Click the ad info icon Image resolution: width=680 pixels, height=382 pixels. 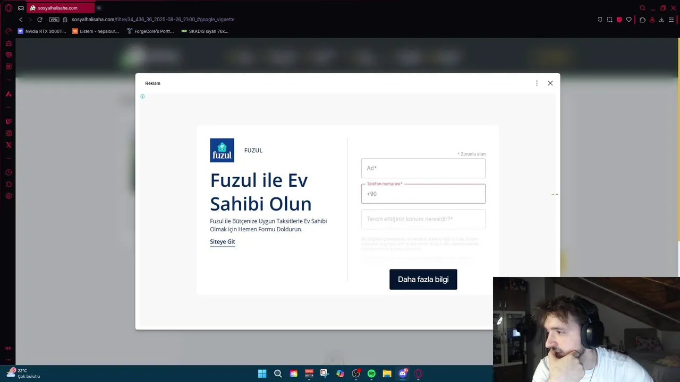click(x=142, y=97)
